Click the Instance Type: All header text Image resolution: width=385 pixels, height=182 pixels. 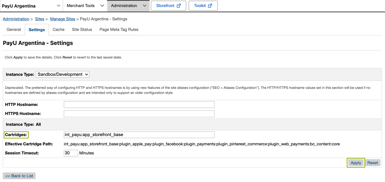coord(23,125)
